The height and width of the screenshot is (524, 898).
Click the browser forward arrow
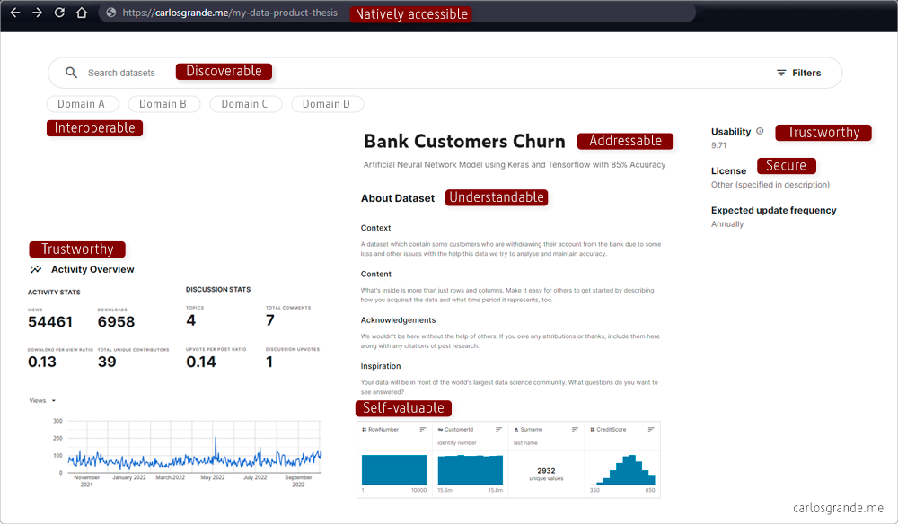click(x=37, y=13)
